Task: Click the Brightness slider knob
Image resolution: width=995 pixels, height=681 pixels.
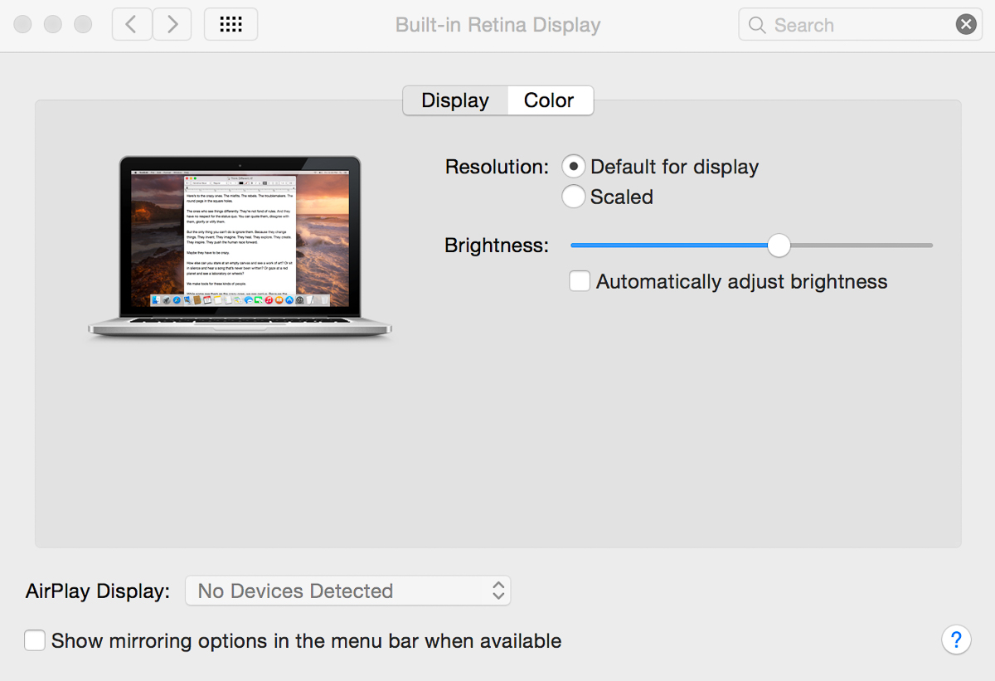Action: pos(779,246)
